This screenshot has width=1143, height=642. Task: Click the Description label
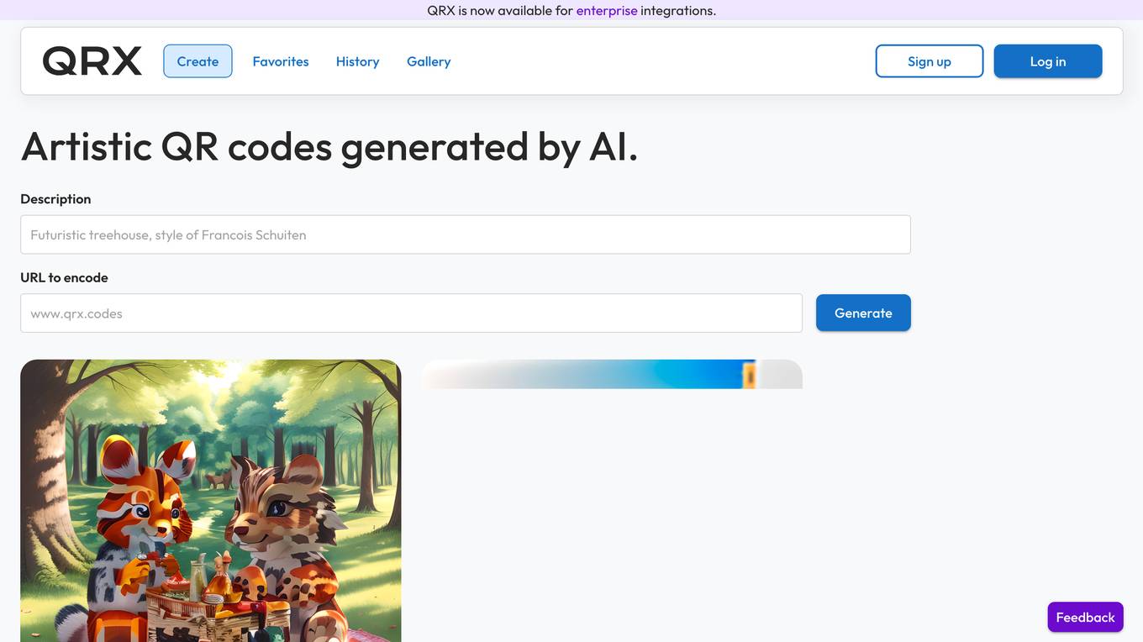(x=55, y=199)
